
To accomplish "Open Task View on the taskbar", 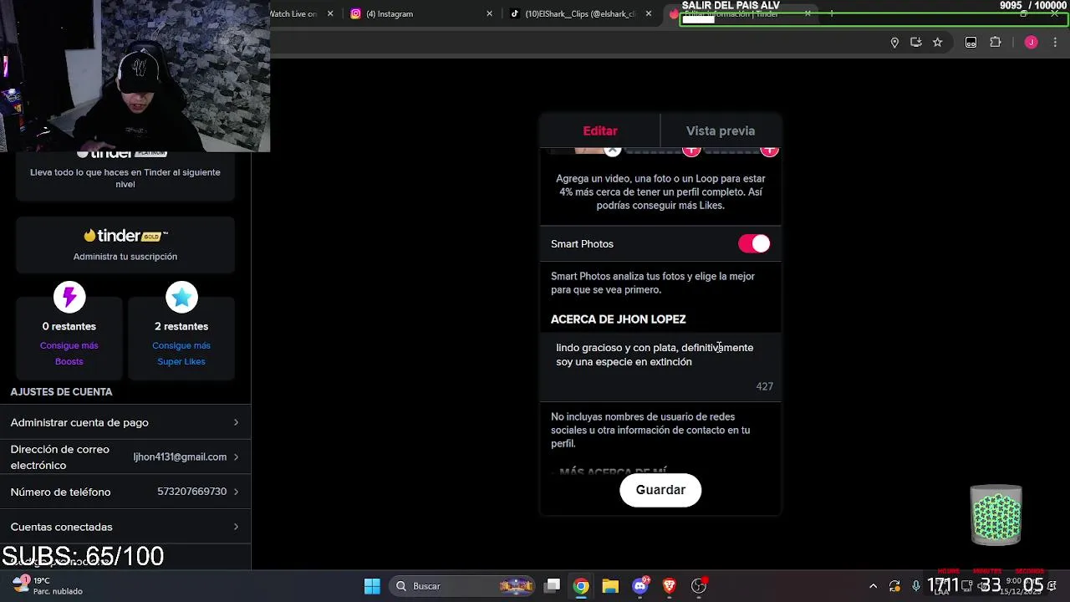I will click(553, 586).
